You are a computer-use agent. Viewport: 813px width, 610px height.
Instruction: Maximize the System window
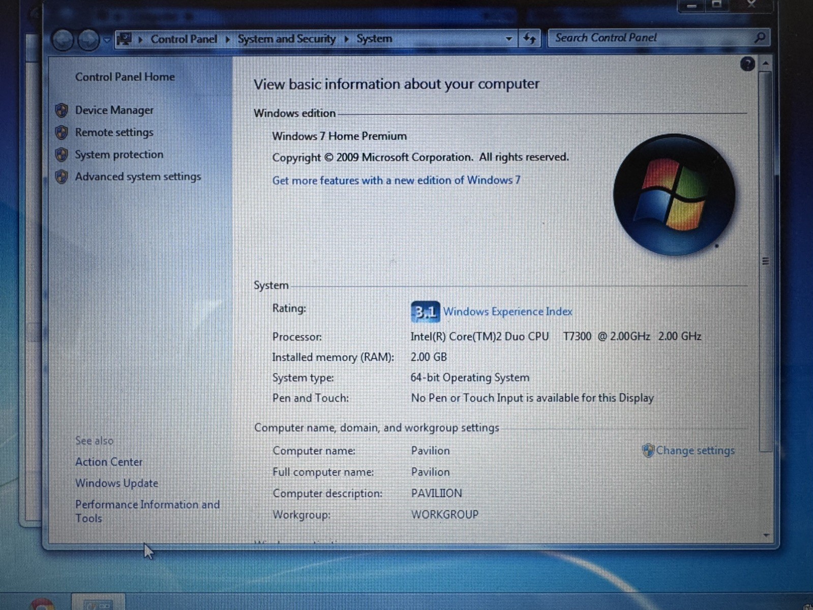tap(716, 5)
